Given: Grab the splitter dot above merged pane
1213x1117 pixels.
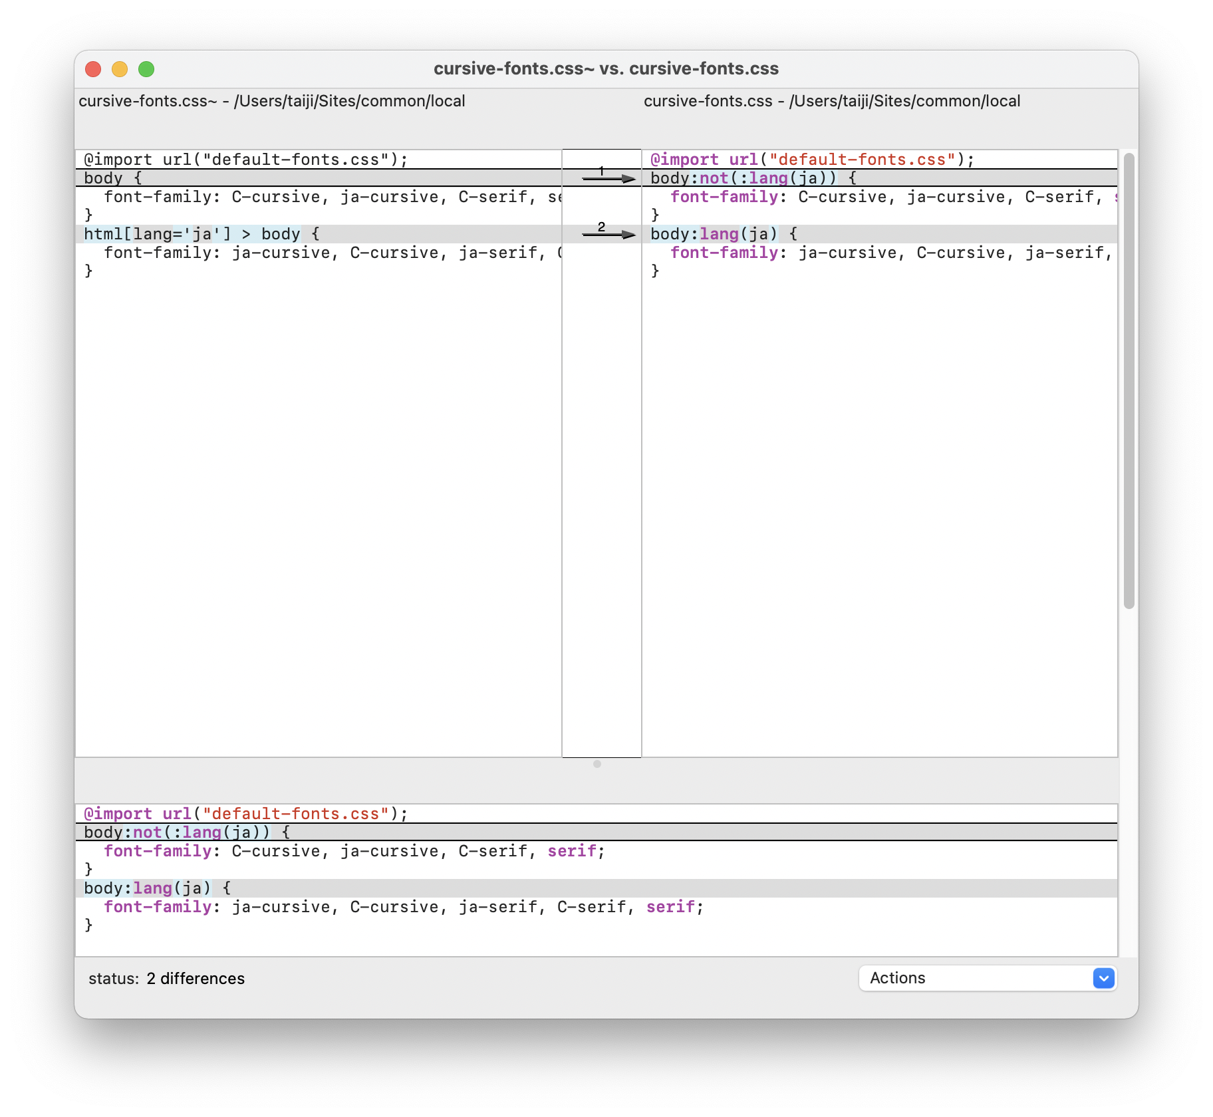Looking at the screenshot, I should pyautogui.click(x=597, y=764).
